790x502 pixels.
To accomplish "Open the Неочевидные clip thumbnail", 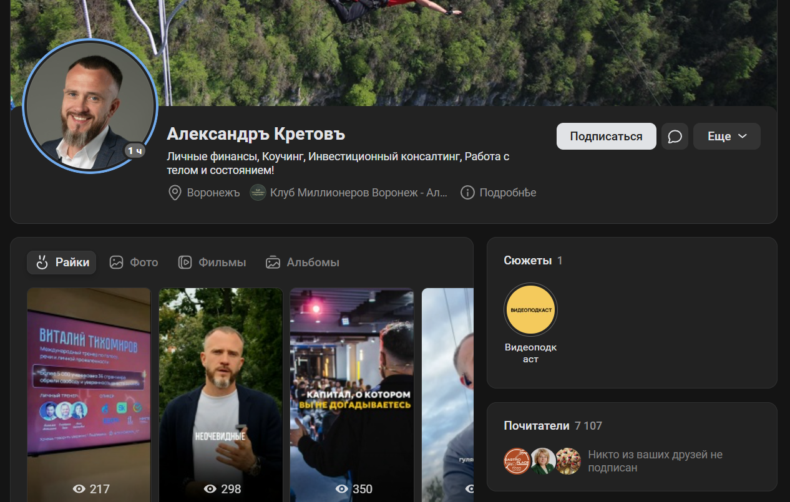I will click(x=220, y=393).
